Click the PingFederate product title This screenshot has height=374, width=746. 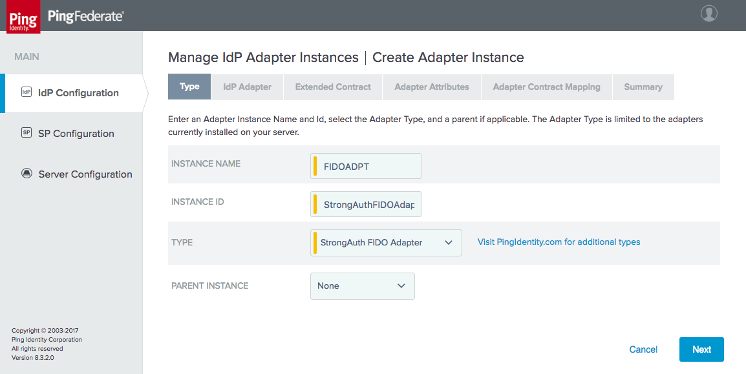tap(85, 16)
